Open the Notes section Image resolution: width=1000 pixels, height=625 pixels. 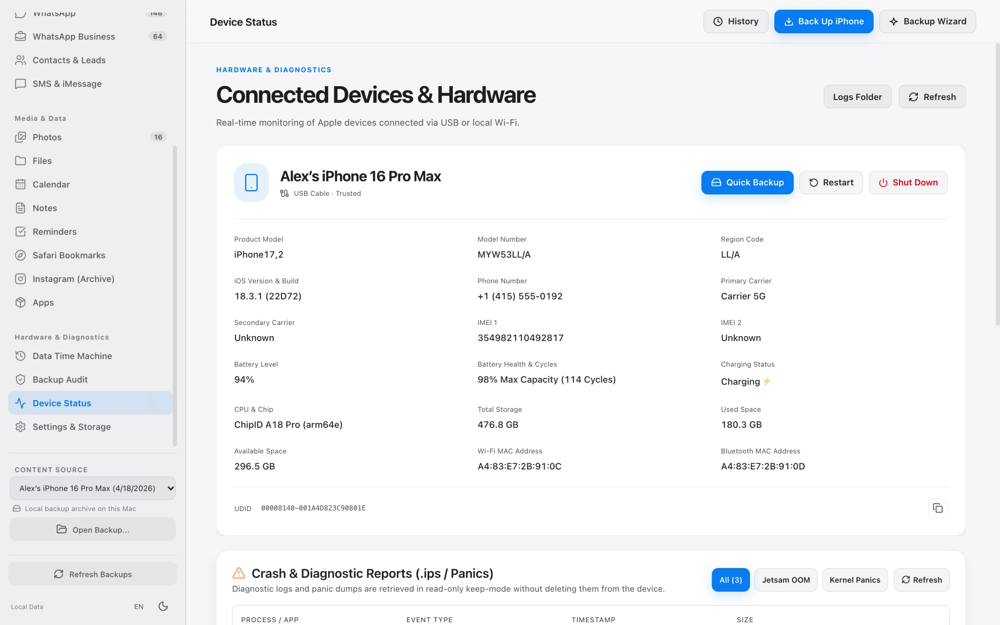[90, 208]
